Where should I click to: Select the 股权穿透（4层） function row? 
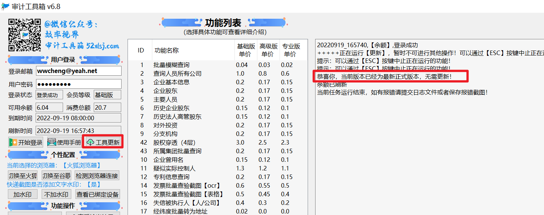[x=217, y=142]
